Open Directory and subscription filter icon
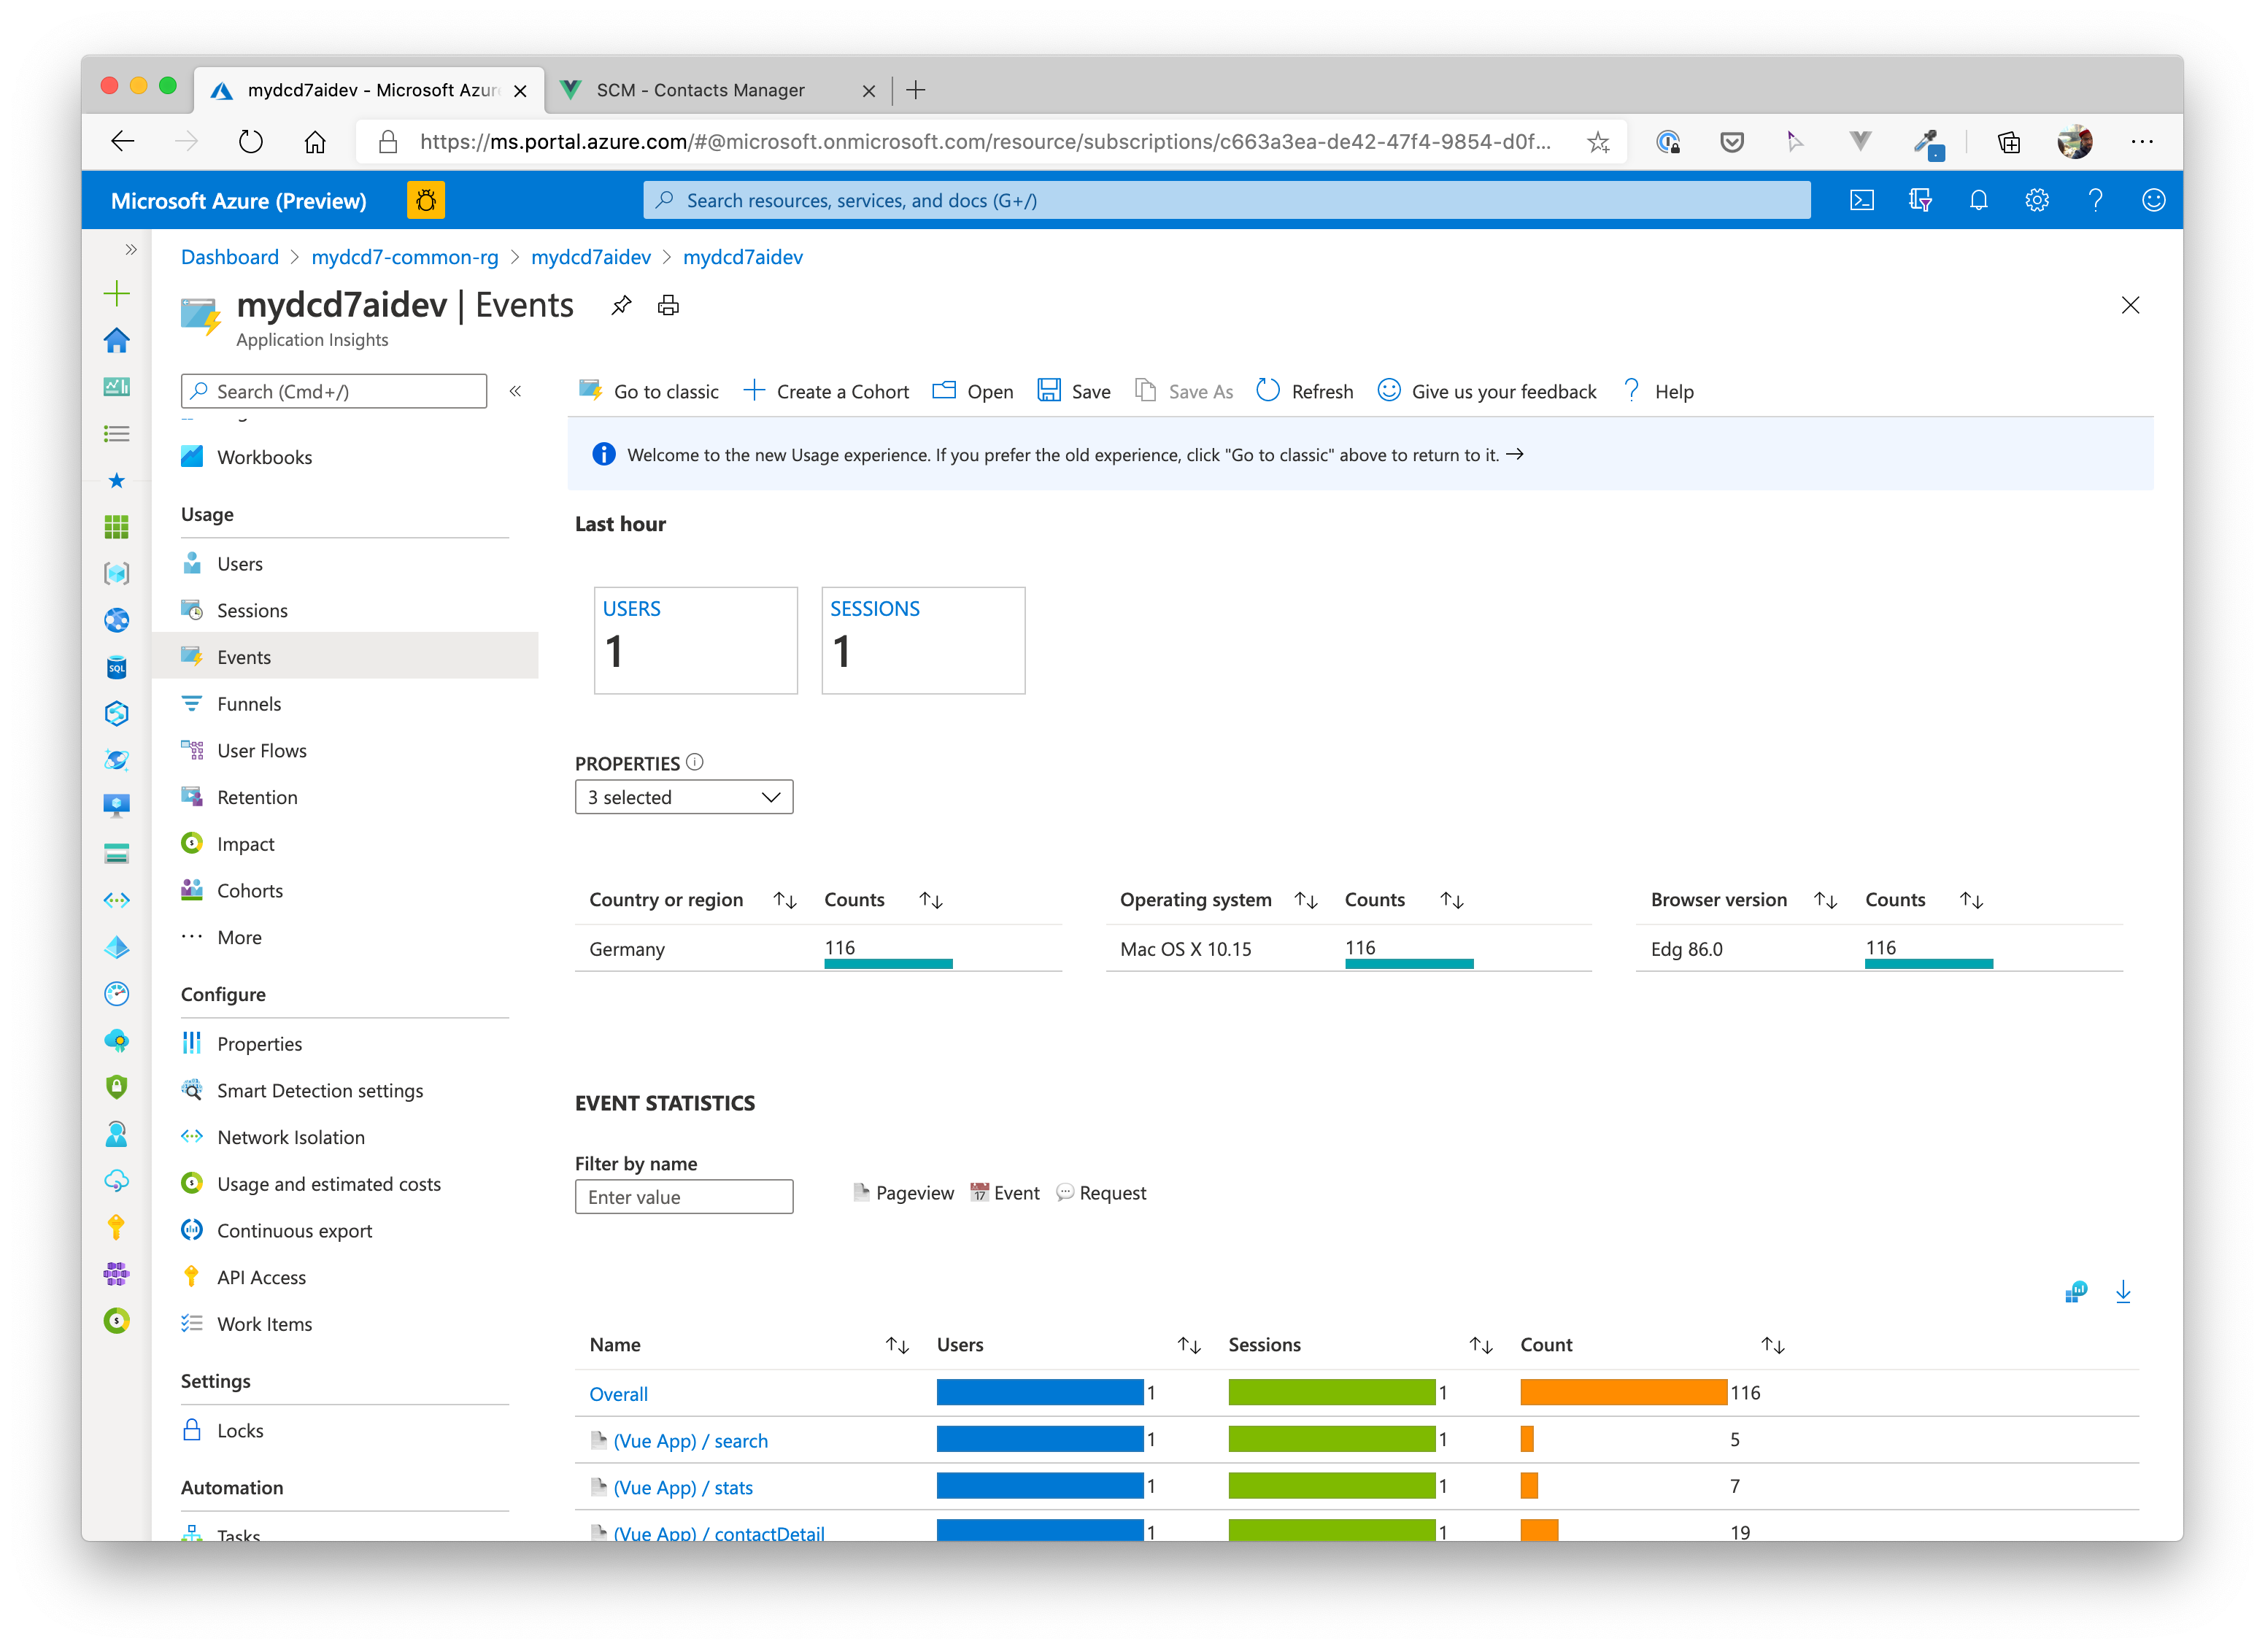Image resolution: width=2265 pixels, height=1649 pixels. (x=1919, y=201)
